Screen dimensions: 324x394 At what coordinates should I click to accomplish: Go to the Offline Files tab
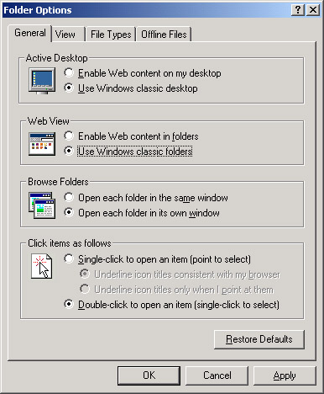[x=164, y=35]
